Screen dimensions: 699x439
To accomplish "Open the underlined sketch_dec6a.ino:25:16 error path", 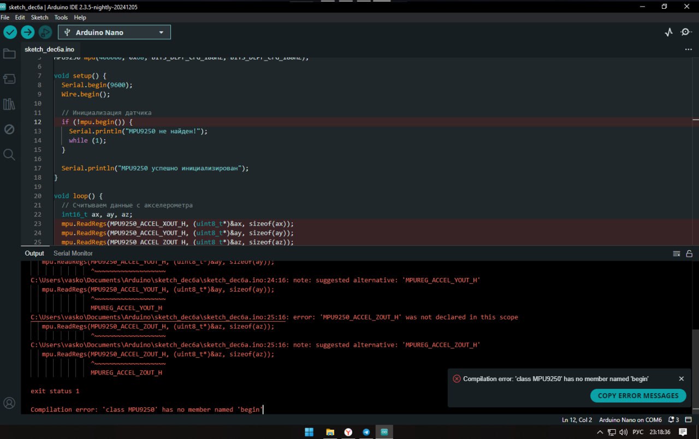I will point(159,317).
